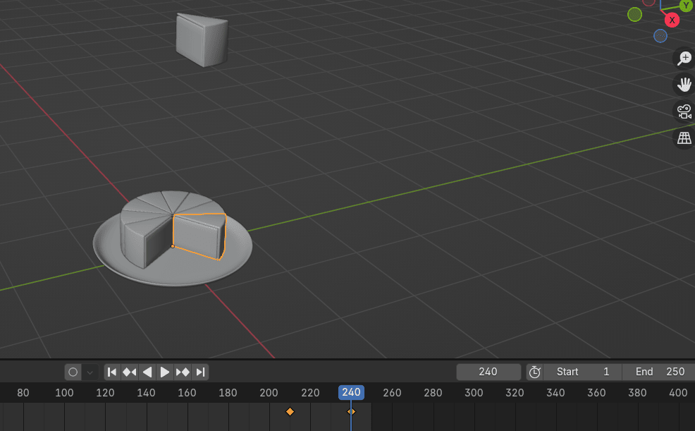Image resolution: width=695 pixels, height=431 pixels.
Task: Toggle preview range with the stopwatch icon
Action: tap(535, 372)
